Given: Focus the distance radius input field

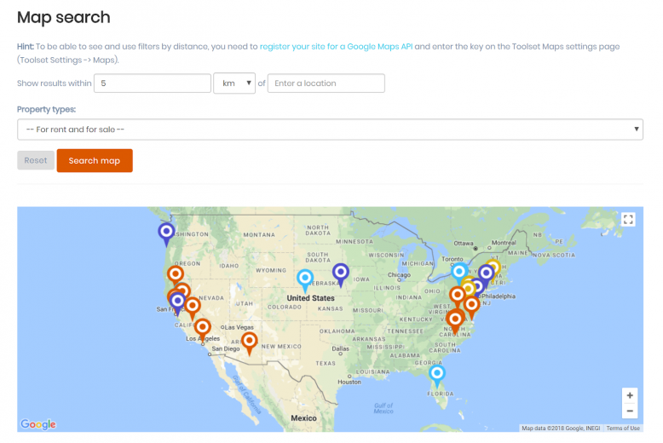Looking at the screenshot, I should pos(153,83).
